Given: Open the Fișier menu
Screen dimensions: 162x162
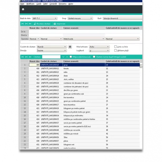Looking at the screenshot, I should pyautogui.click(x=22, y=4).
